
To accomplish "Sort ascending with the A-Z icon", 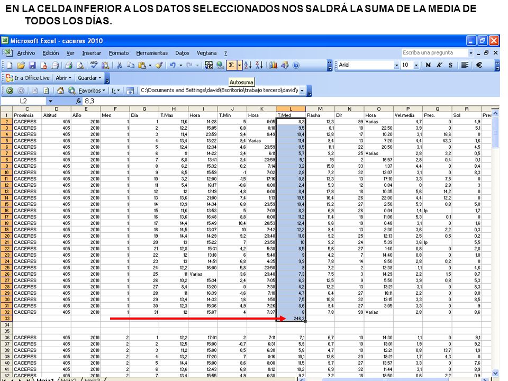I will coord(248,66).
